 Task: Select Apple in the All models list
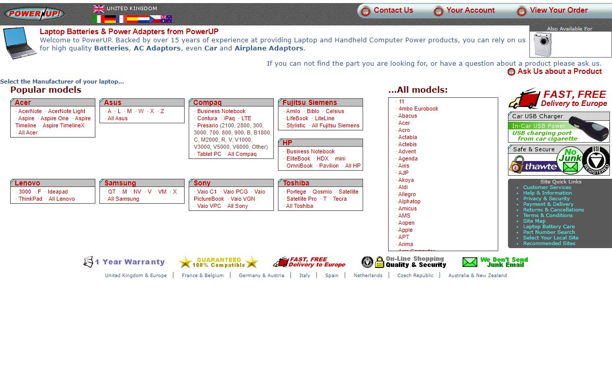click(x=405, y=230)
